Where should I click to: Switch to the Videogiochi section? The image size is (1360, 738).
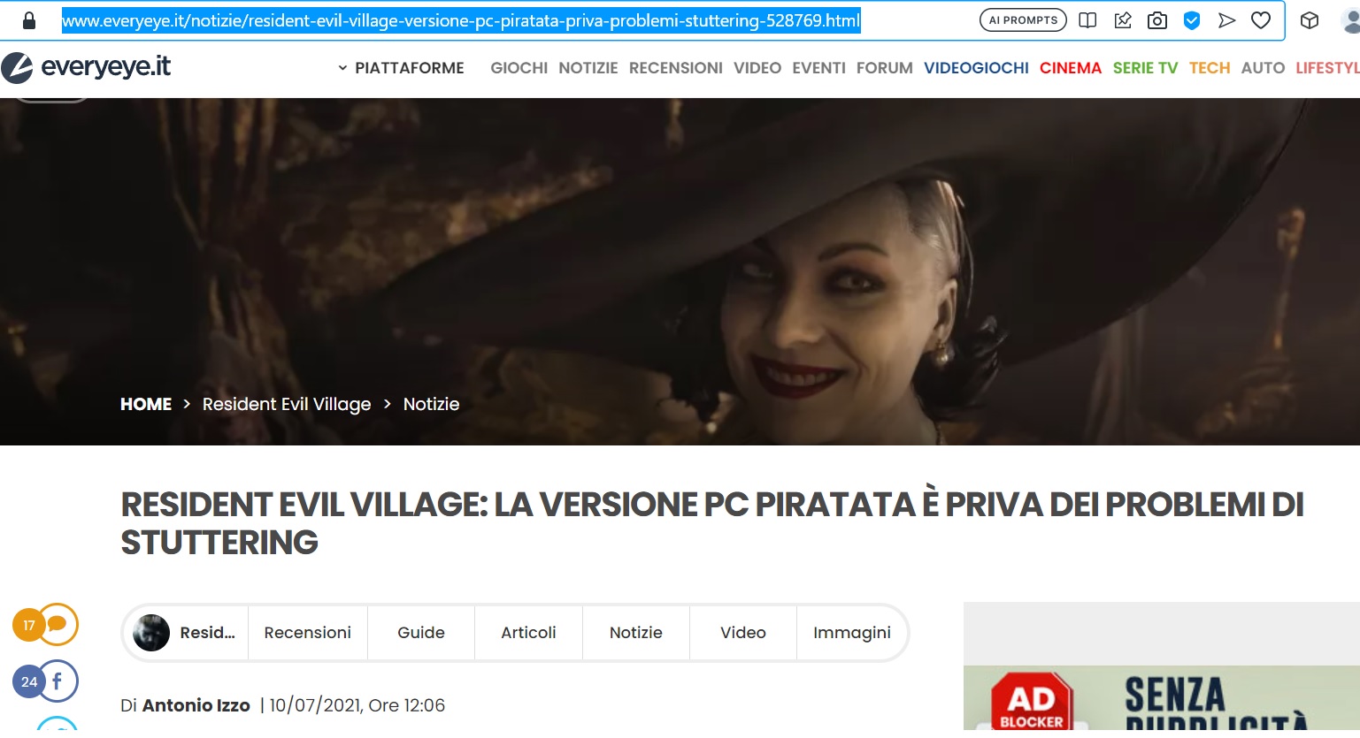[x=977, y=68]
